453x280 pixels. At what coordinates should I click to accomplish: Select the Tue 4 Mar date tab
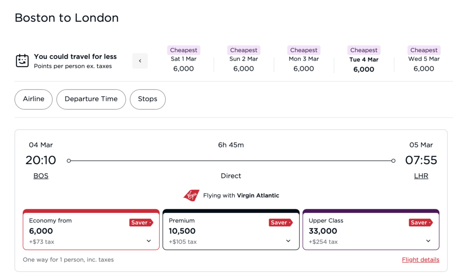click(364, 60)
